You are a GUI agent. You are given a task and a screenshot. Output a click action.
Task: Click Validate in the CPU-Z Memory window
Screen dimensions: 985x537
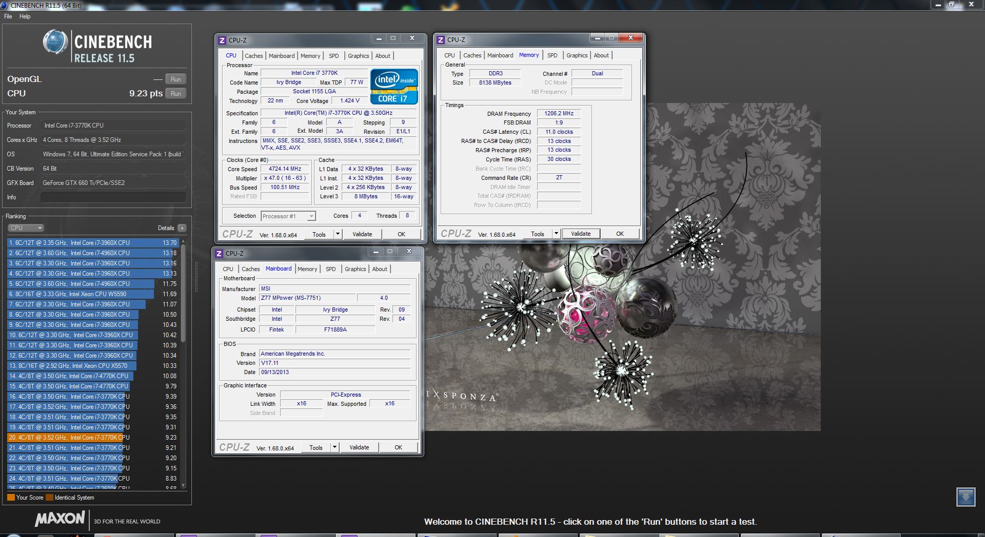pyautogui.click(x=581, y=234)
